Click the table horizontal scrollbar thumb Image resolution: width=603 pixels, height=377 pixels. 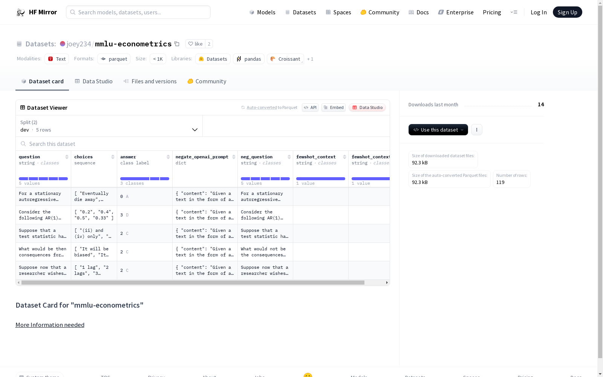[x=193, y=282]
